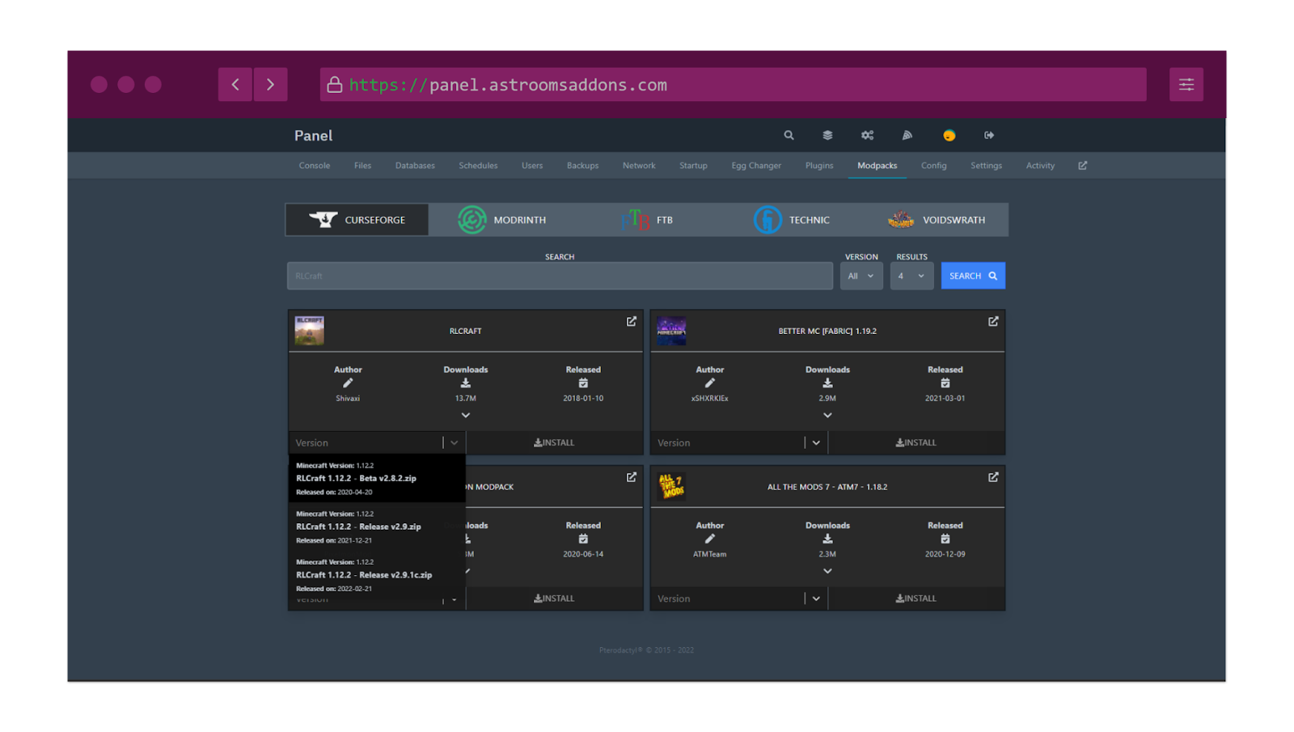Click the blue Search button

pos(973,276)
